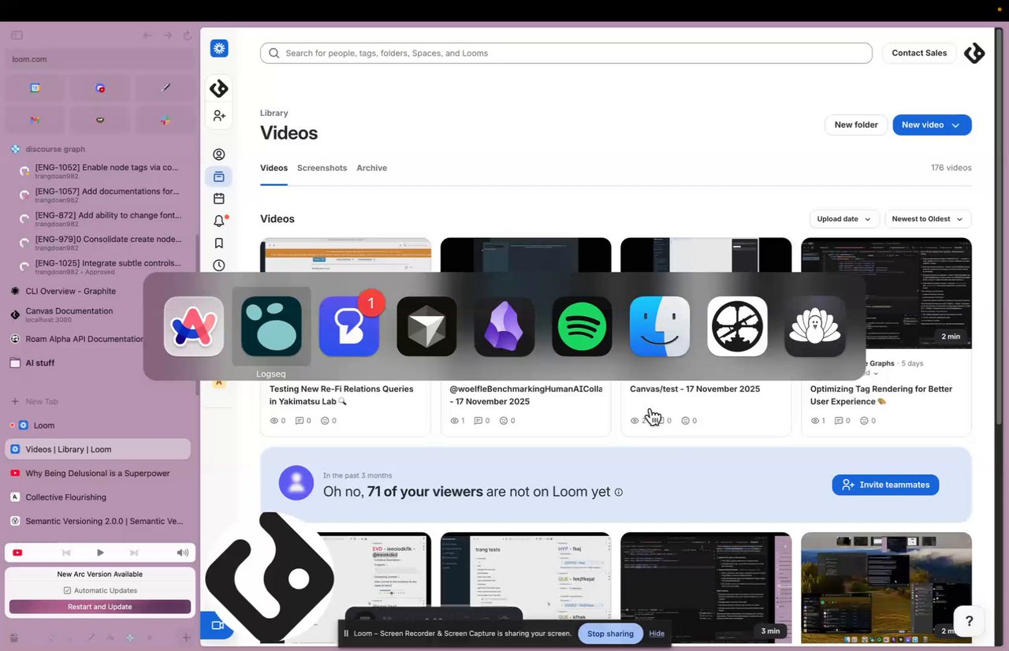The height and width of the screenshot is (651, 1009).
Task: Open Google Calendar pinned favorite in Arc
Action: (x=35, y=88)
